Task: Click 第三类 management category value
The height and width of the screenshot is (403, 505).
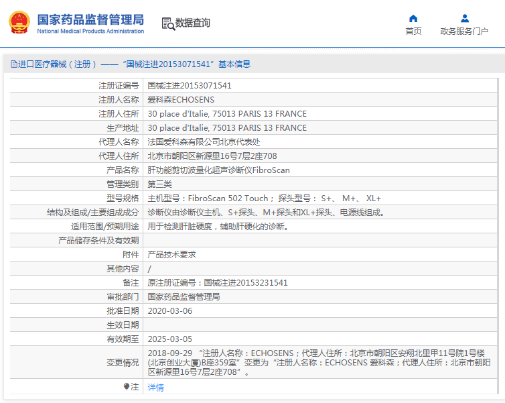Action: coord(160,184)
